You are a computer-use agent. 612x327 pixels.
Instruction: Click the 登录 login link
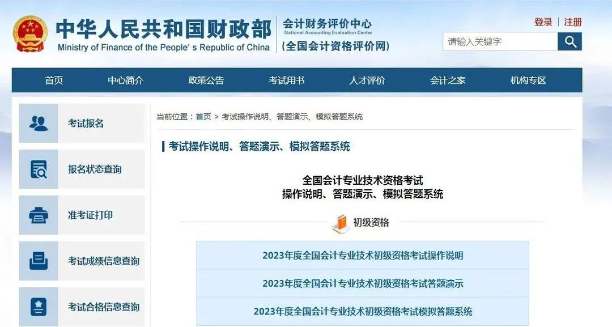point(543,22)
